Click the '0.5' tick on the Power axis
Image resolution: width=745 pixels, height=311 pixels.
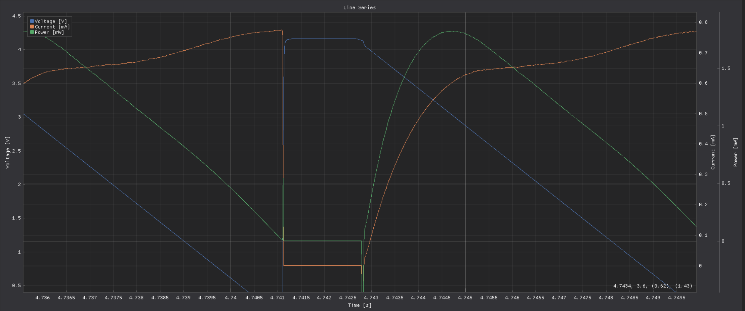[726, 183]
